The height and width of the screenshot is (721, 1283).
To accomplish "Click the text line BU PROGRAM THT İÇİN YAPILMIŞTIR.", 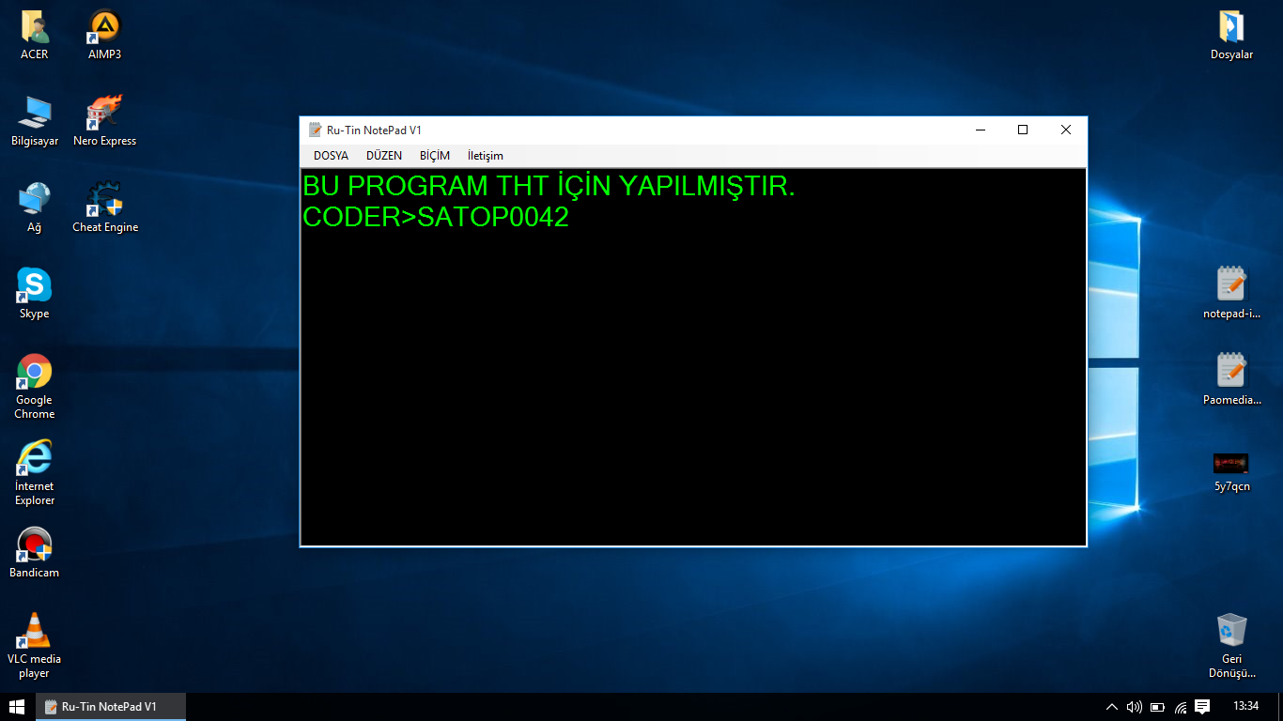I will coord(549,187).
